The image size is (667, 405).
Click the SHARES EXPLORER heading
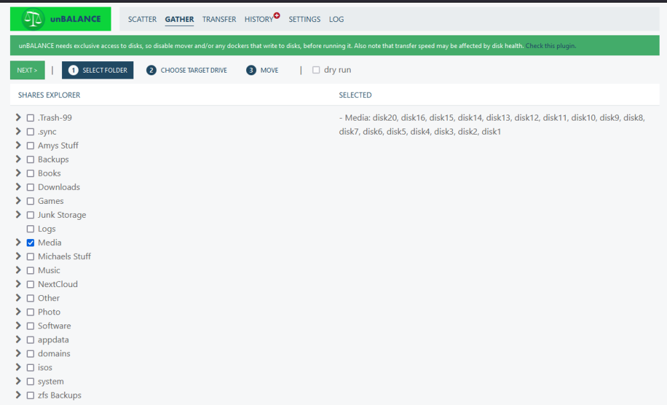(x=49, y=95)
